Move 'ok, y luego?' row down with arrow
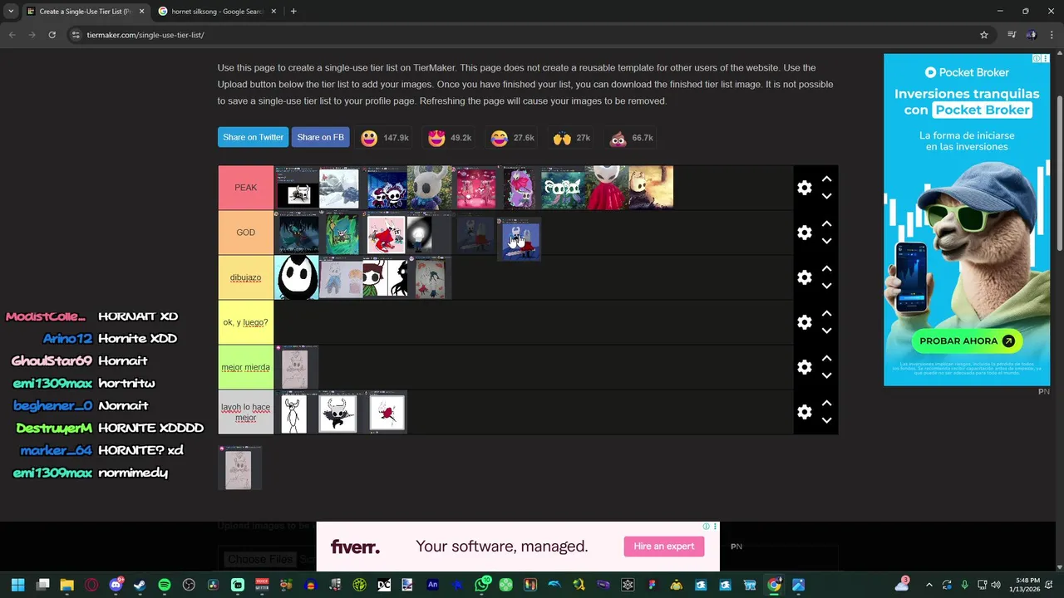The image size is (1064, 598). (x=826, y=331)
